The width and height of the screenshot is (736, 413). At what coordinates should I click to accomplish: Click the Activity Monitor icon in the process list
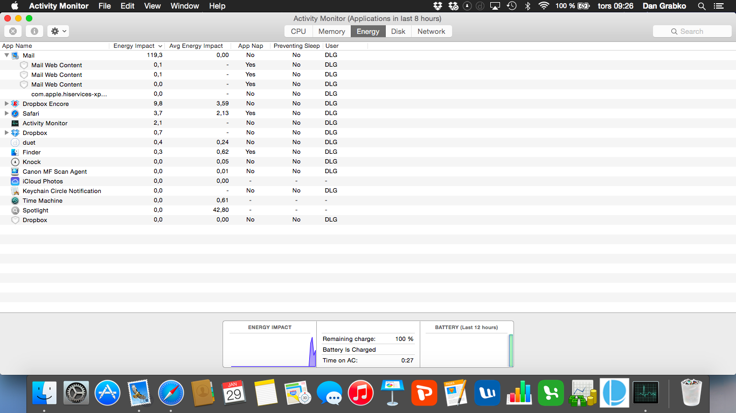click(x=15, y=123)
